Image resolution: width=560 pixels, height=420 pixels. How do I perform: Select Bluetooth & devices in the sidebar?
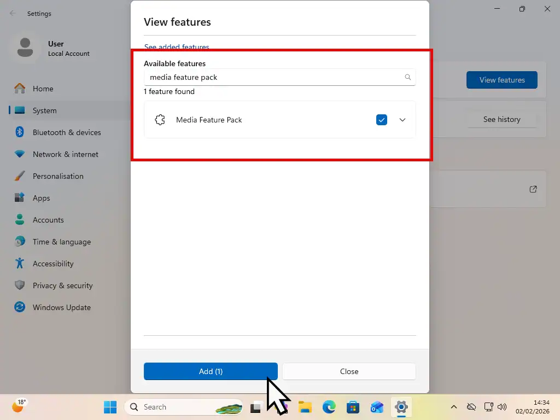[x=66, y=132]
